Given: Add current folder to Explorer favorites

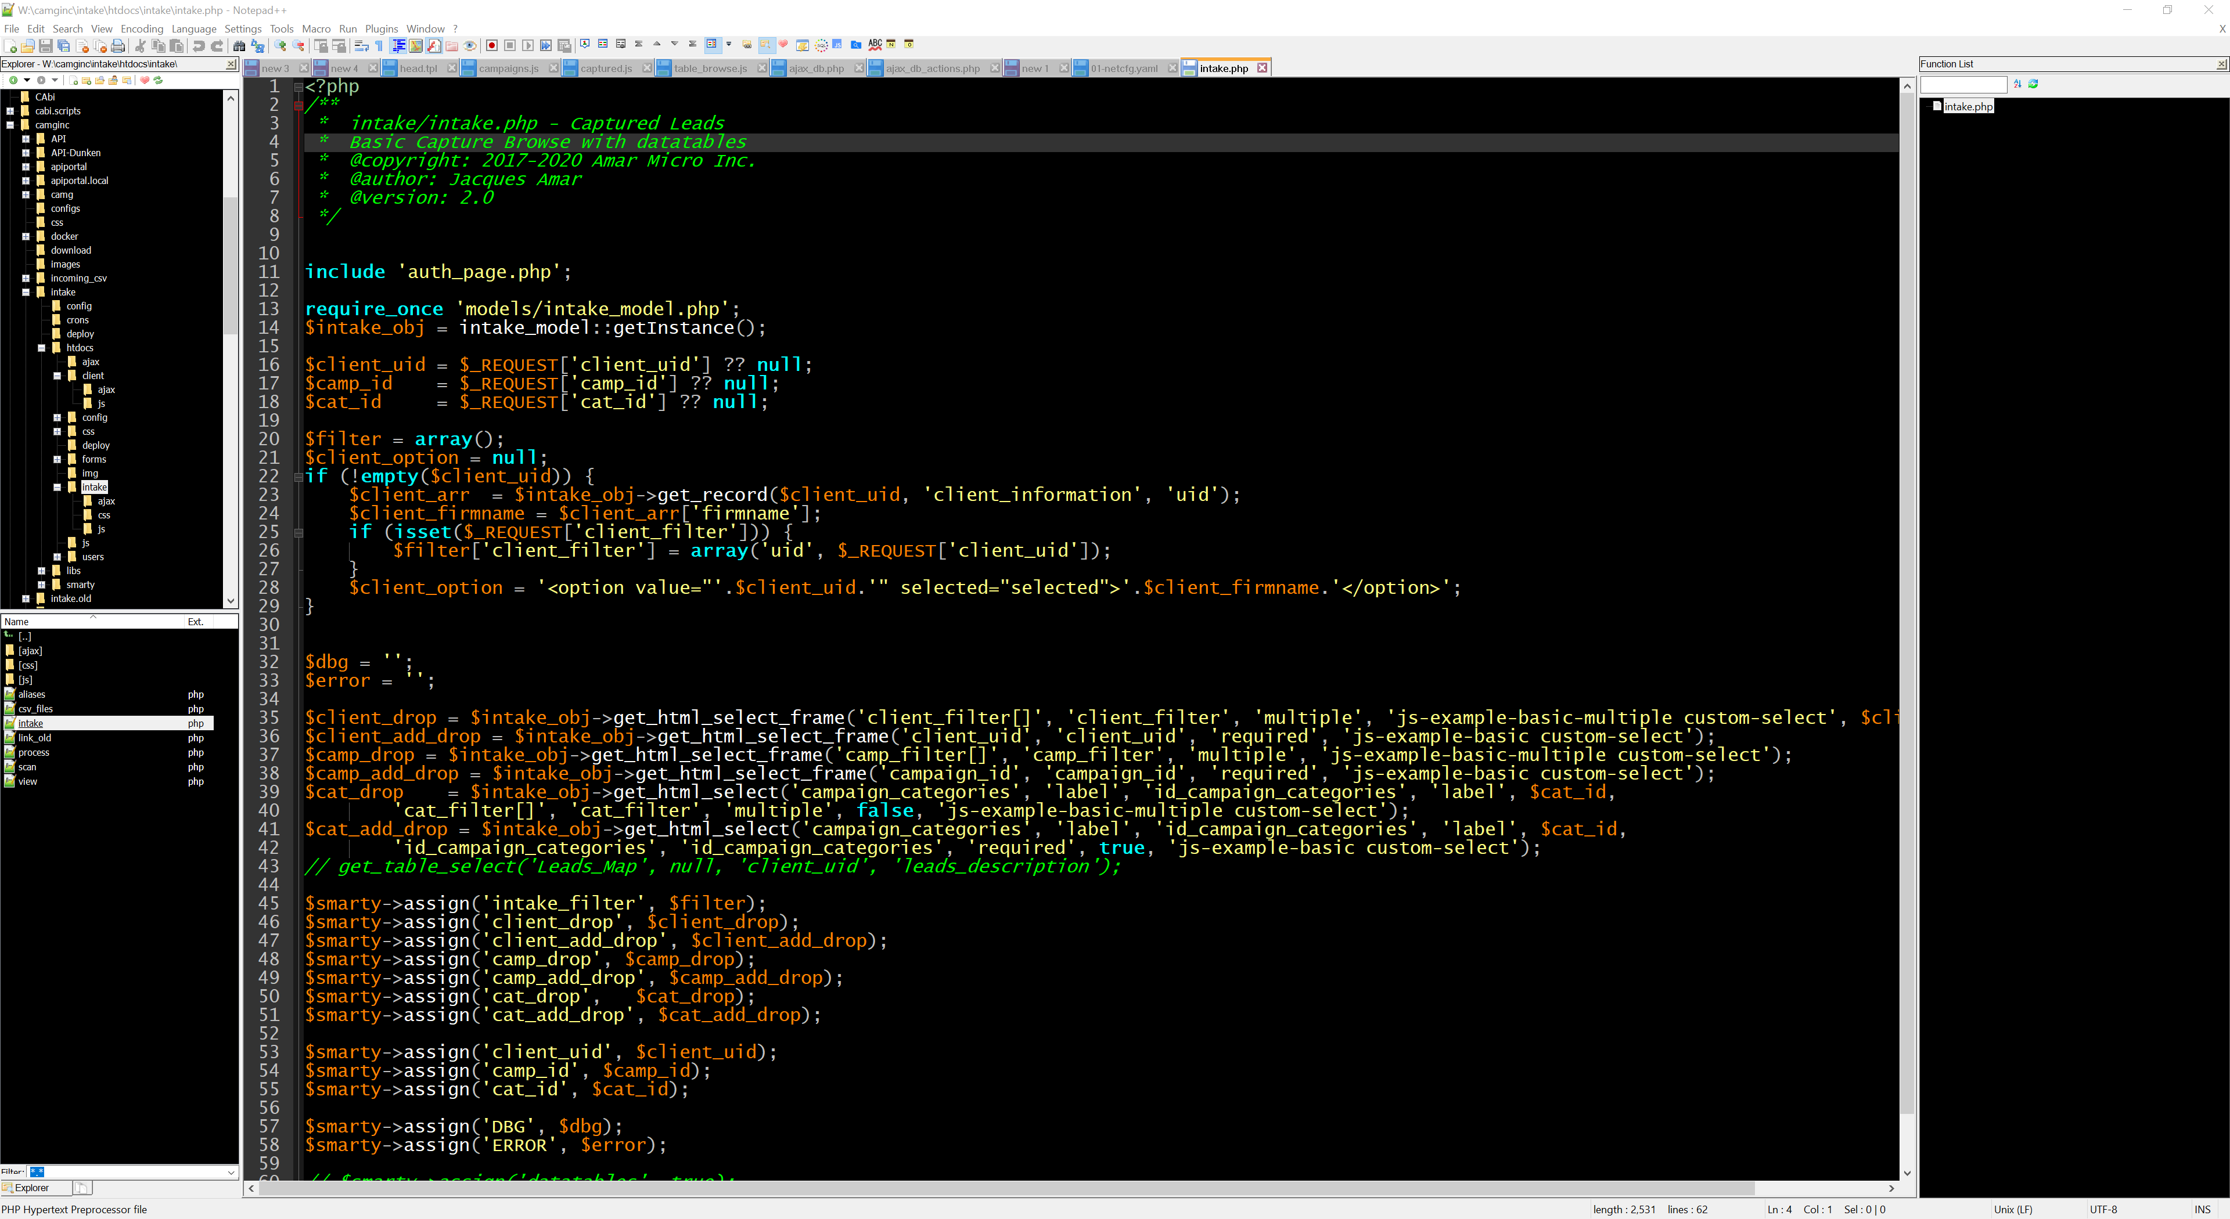Looking at the screenshot, I should point(145,81).
